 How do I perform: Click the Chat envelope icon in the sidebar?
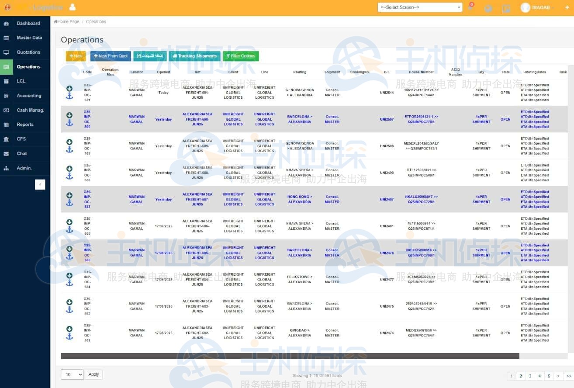[x=6, y=154]
